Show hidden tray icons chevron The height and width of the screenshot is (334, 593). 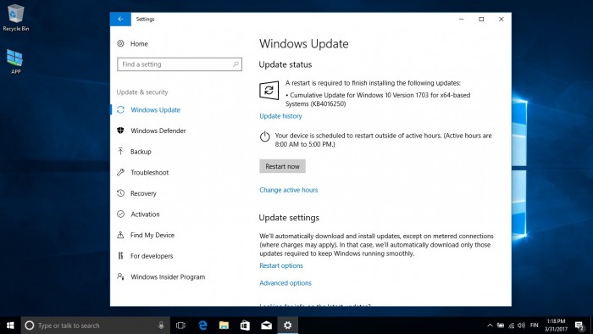coord(490,326)
